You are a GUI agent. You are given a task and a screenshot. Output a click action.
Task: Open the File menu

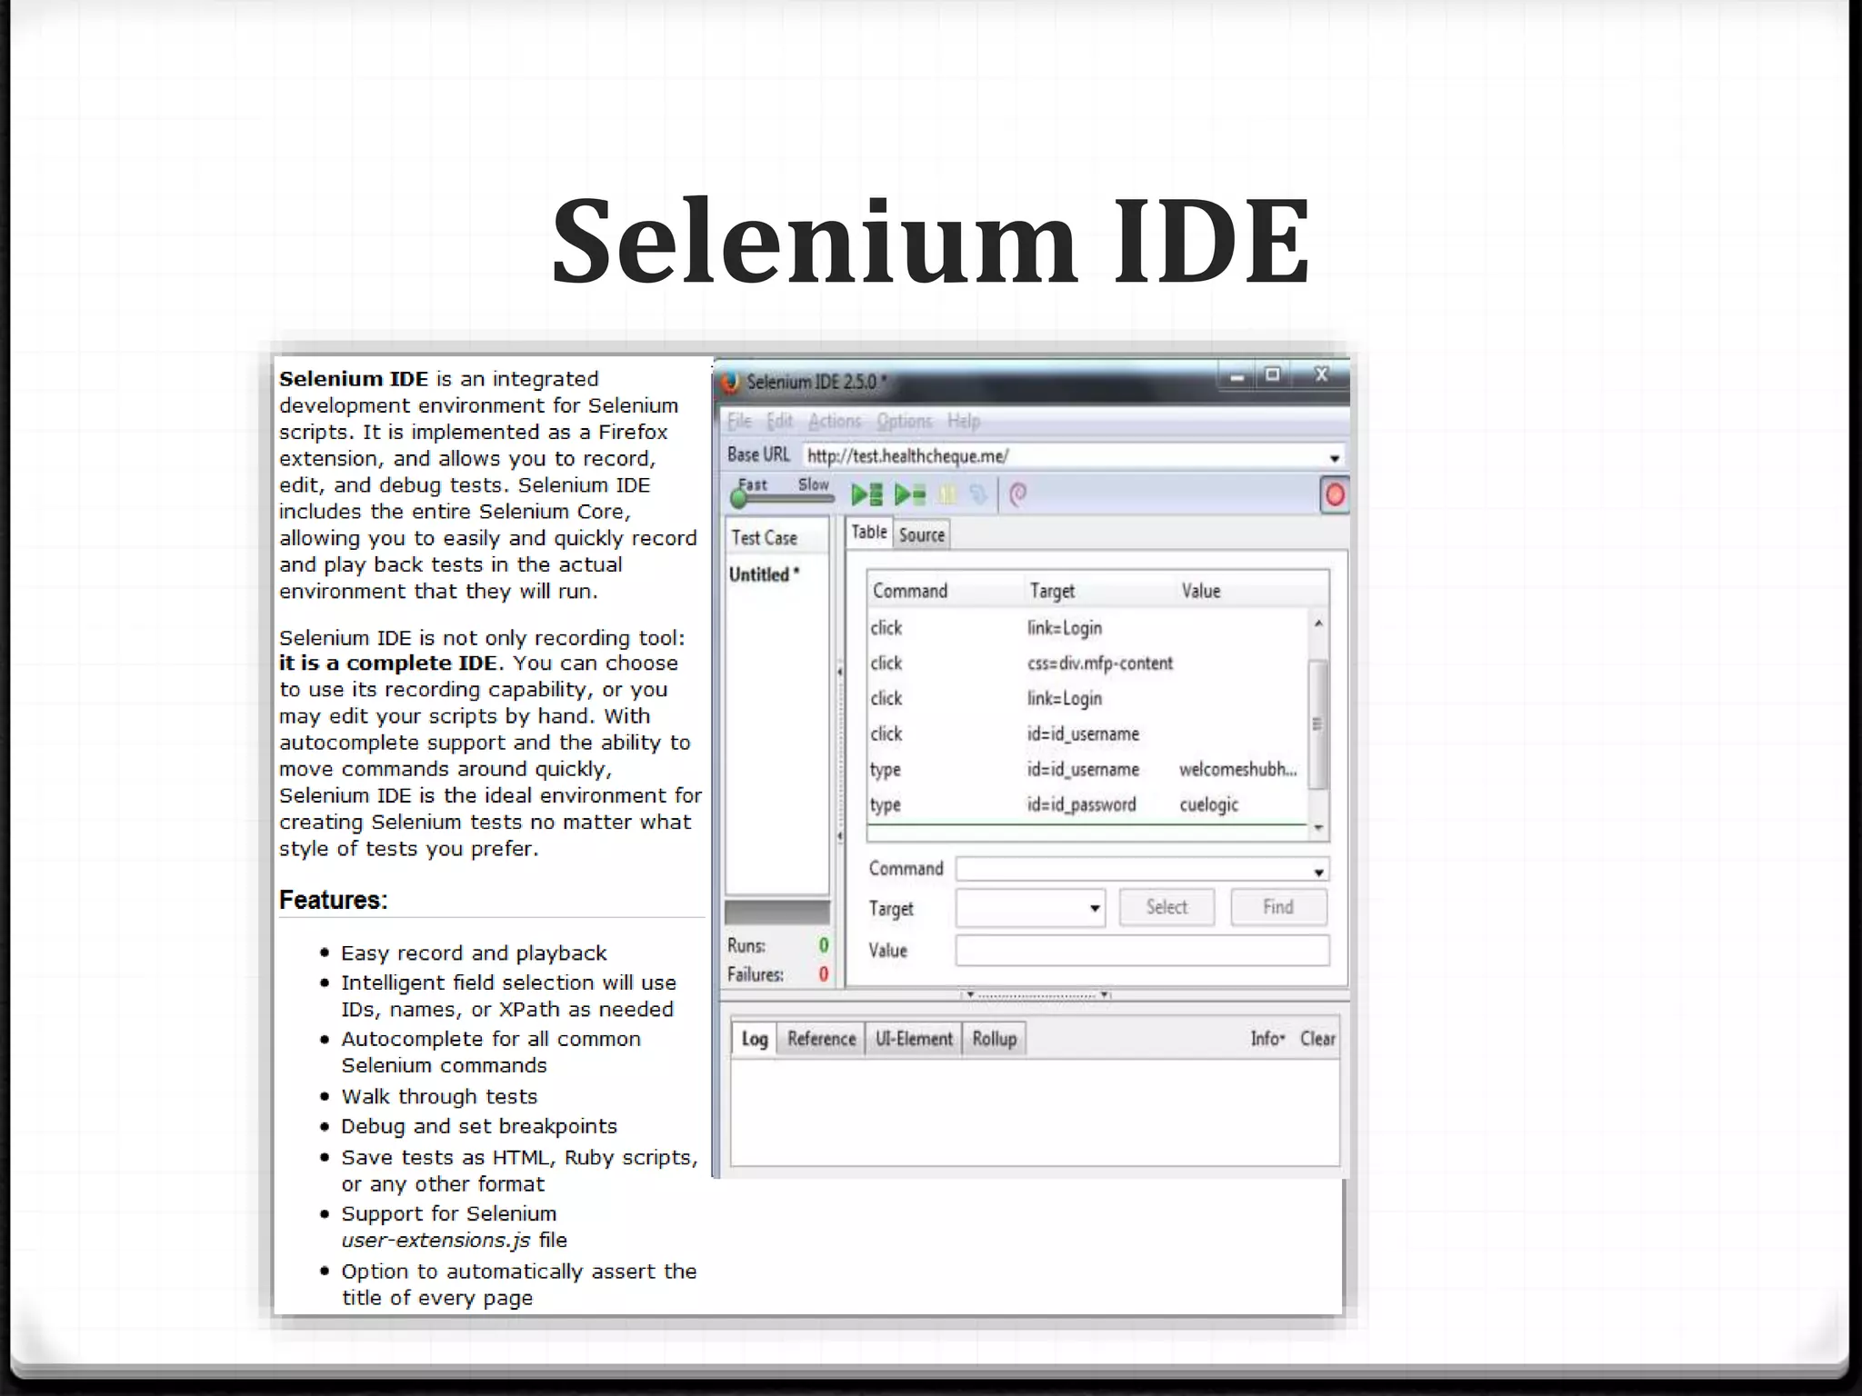pos(739,421)
